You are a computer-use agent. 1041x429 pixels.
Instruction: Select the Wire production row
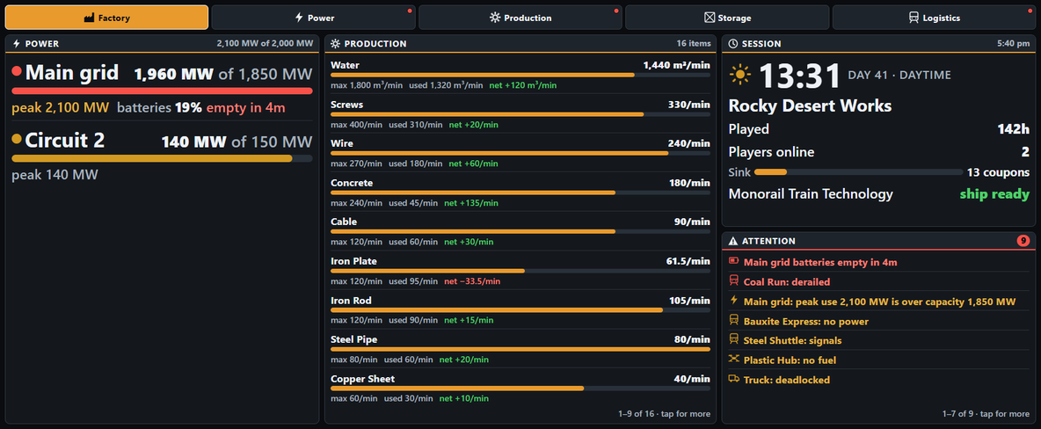(x=520, y=153)
